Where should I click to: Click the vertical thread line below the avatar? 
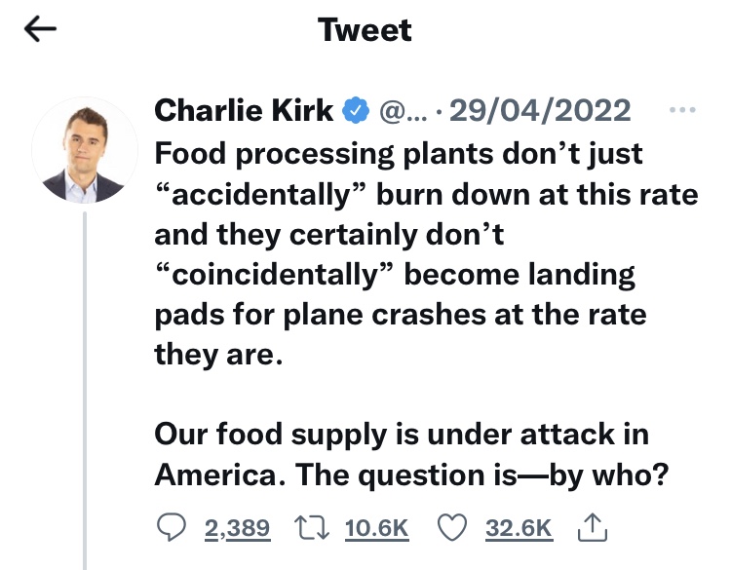(x=85, y=390)
